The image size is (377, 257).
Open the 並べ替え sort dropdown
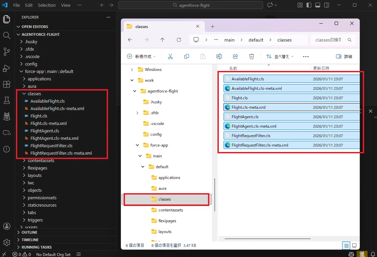[x=280, y=57]
